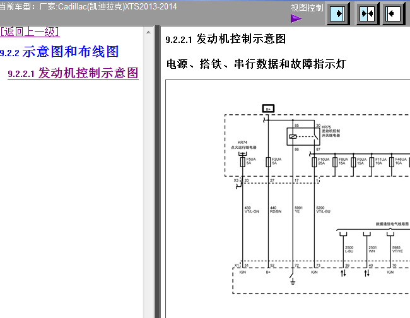Click the B+ battery terminal symbol
This screenshot has width=410, height=318.
(x=268, y=109)
